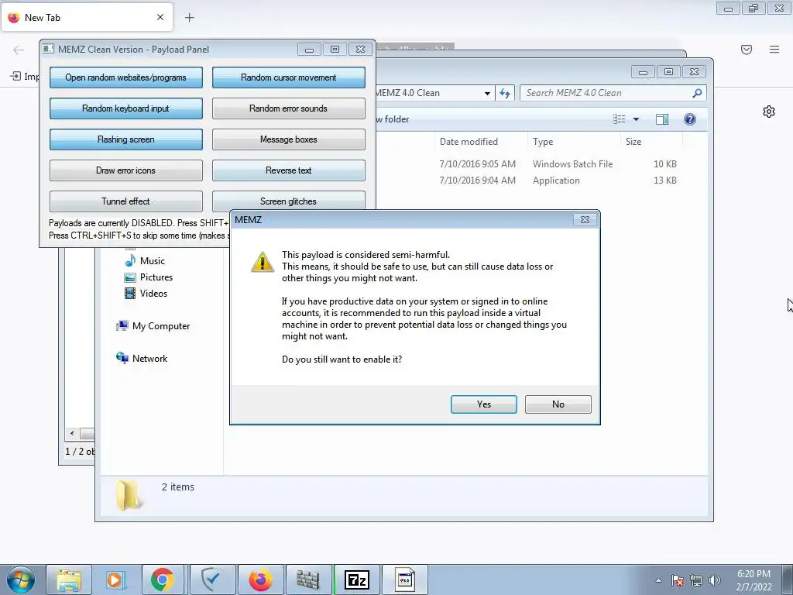Screen dimensions: 793x595
Task: Select the Application file row
Action: click(x=556, y=180)
